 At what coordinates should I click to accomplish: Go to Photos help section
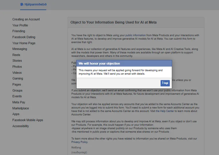click(17, 67)
